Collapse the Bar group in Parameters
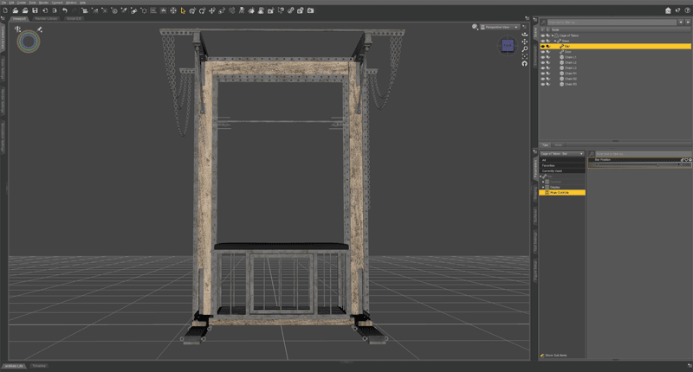This screenshot has width=693, height=372. click(x=541, y=176)
